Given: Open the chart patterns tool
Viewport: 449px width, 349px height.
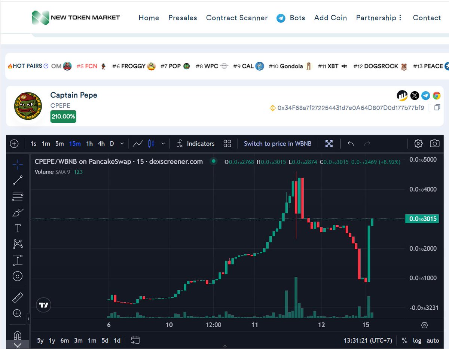Looking at the screenshot, I should 18,244.
